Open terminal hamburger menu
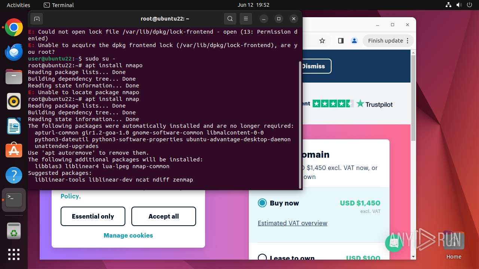479x269 pixels. [245, 19]
